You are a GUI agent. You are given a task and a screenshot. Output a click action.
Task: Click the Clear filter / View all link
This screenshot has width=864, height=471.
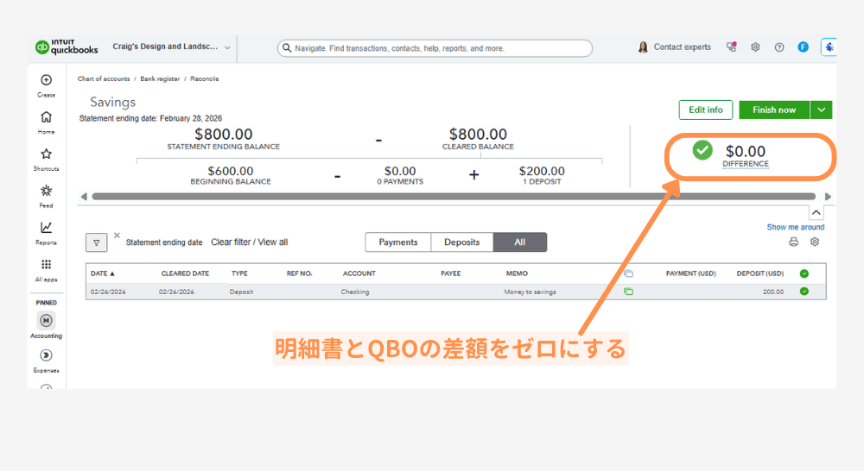[249, 242]
